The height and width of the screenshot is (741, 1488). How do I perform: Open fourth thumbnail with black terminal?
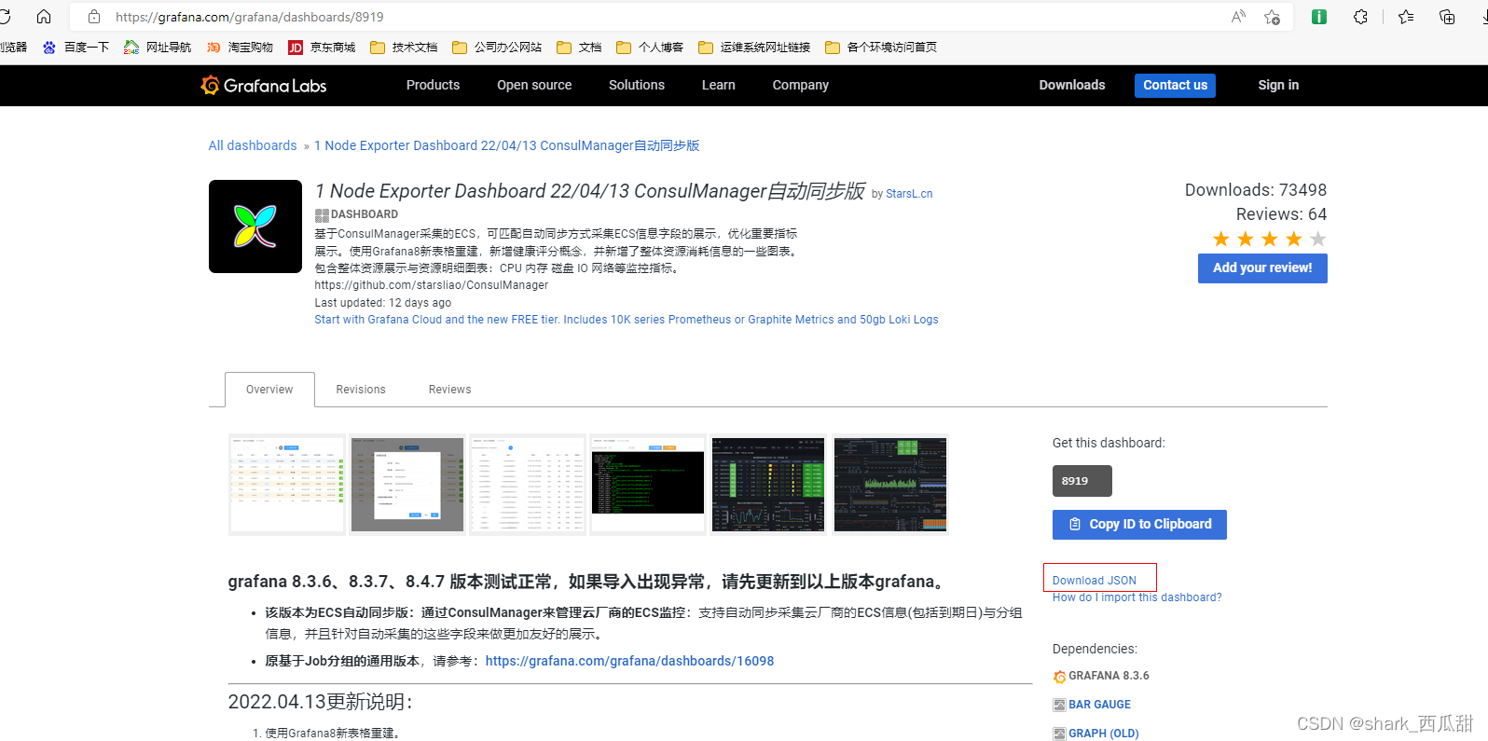pyautogui.click(x=648, y=485)
